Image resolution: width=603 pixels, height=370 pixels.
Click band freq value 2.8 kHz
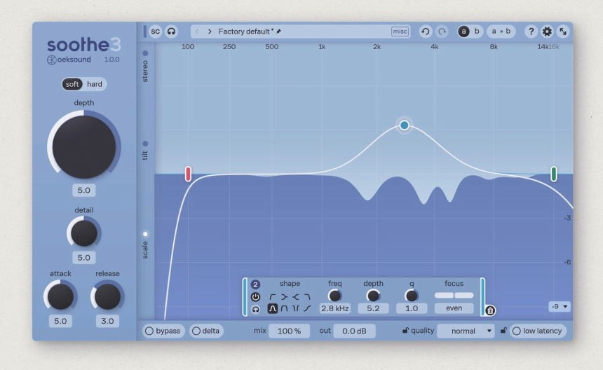pos(335,308)
